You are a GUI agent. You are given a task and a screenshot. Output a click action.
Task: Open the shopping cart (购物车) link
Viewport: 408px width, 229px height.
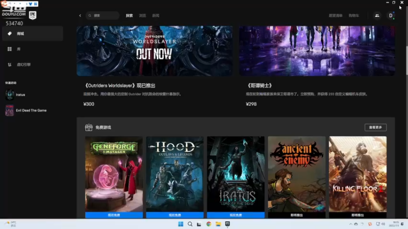click(353, 16)
